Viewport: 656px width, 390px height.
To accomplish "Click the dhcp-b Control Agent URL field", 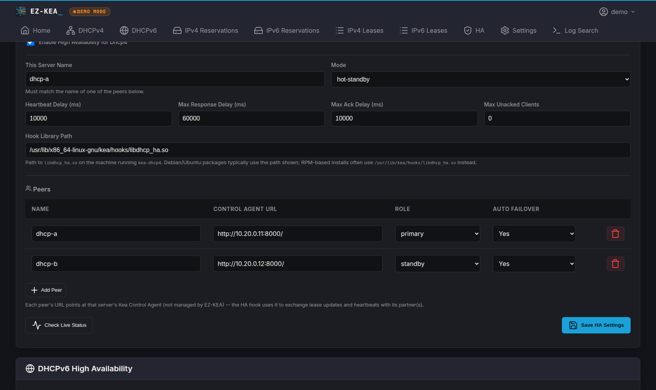I will click(x=298, y=264).
